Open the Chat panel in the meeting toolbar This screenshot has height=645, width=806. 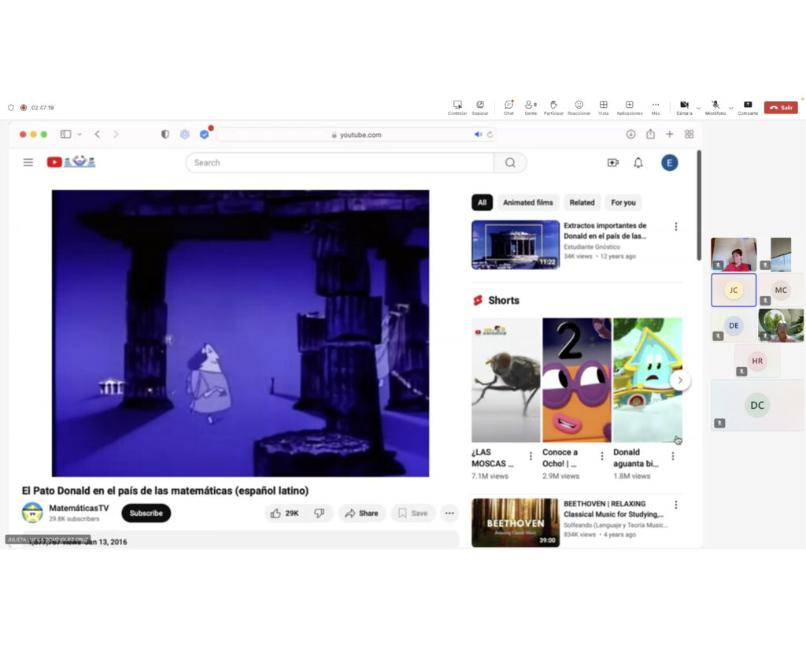tap(508, 107)
